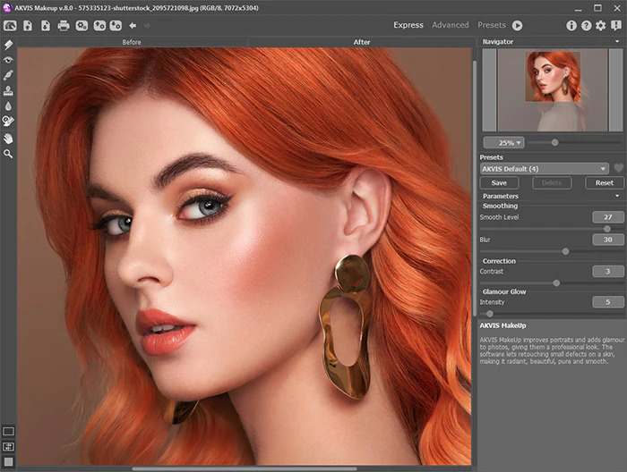Click the print image icon
Screen dimensions: 627x472
64,26
